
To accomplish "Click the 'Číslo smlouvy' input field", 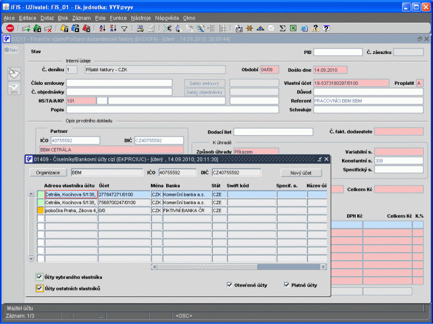I will point(119,83).
